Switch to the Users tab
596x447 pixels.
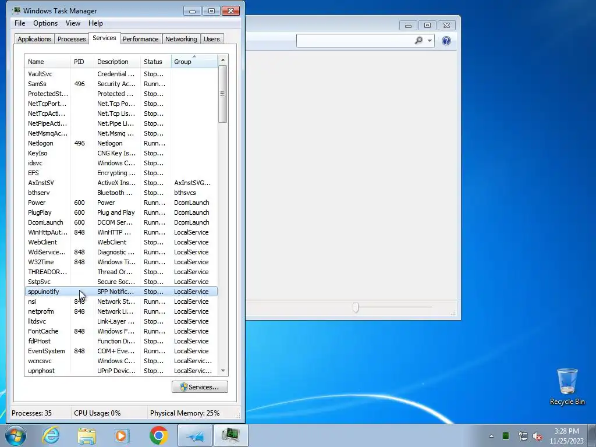point(212,39)
